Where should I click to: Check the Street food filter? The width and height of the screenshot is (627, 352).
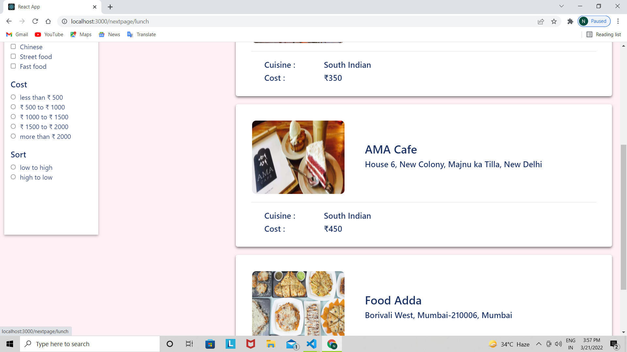[x=13, y=56]
